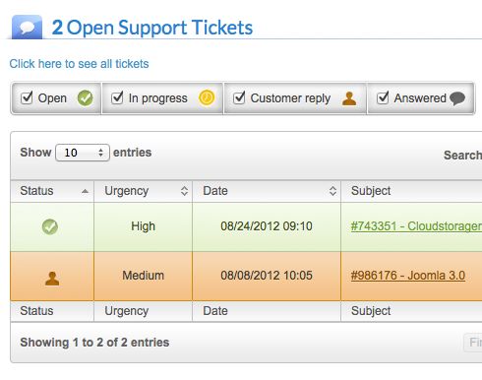Select the 08/24/2012 09:10 date cell
Viewport: 482px width, 380px height.
pyautogui.click(x=267, y=226)
